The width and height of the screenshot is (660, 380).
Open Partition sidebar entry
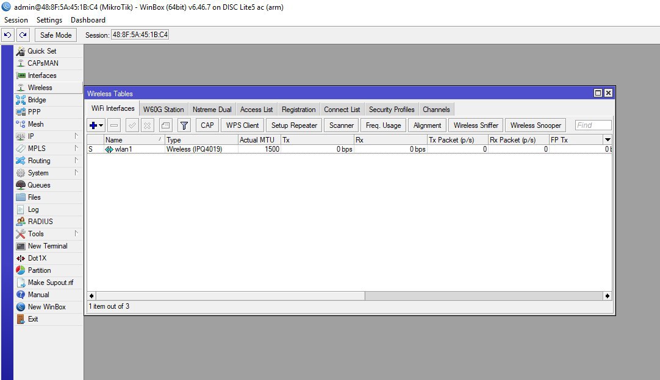[x=48, y=270]
